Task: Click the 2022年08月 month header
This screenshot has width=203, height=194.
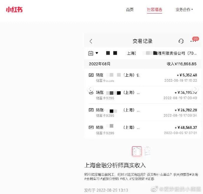Action: coord(100,64)
